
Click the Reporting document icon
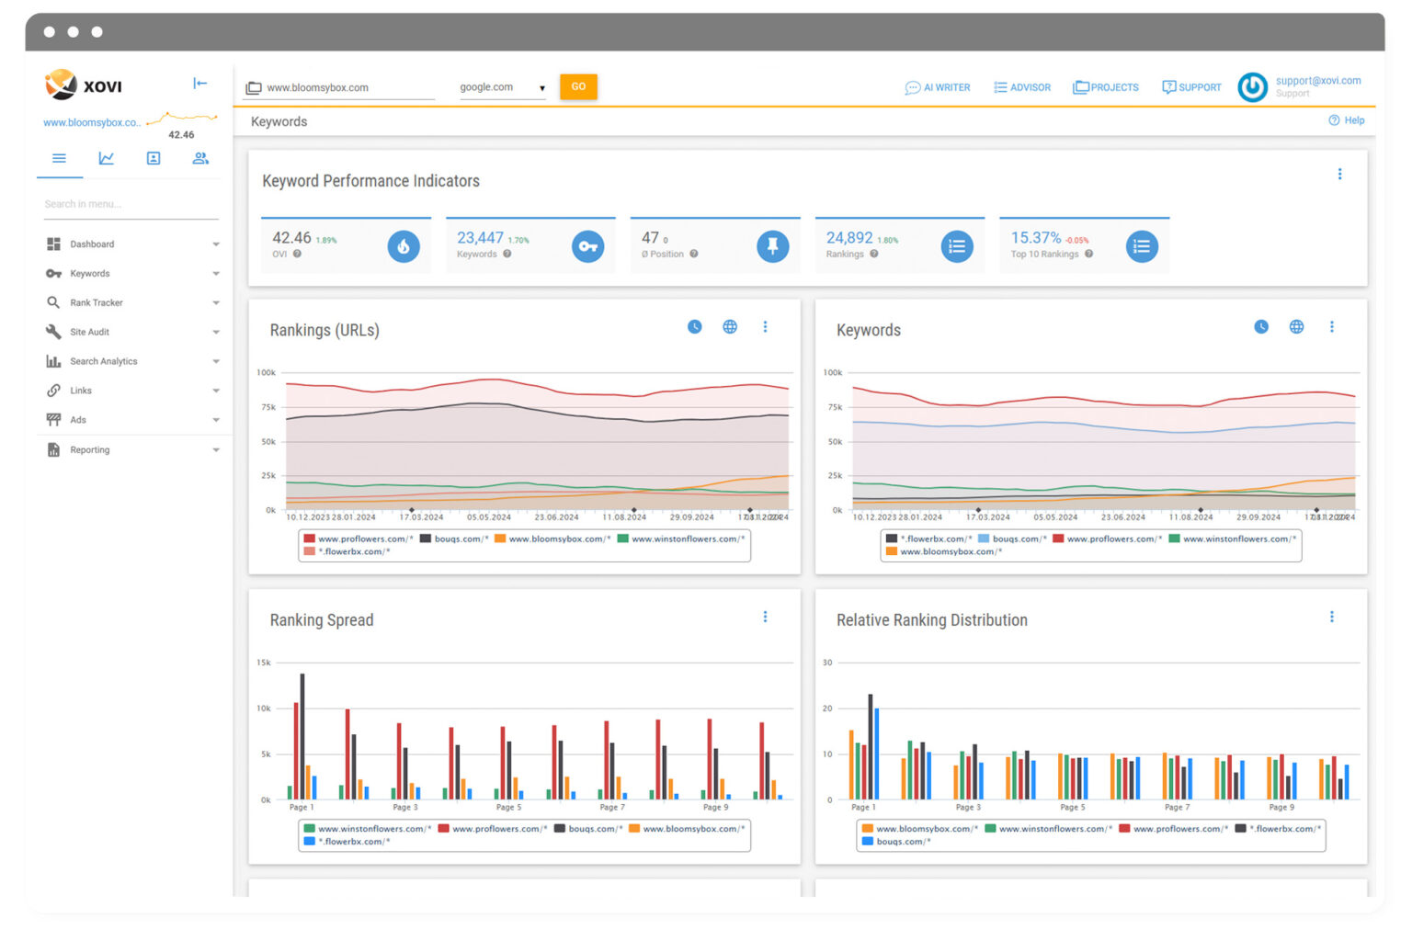point(55,449)
